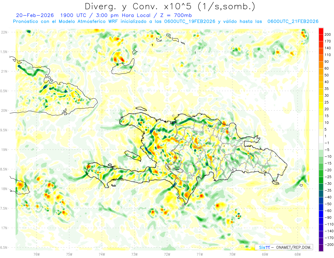Click the color bar label '-20'
Screen dimensions: 334x258
328,170
